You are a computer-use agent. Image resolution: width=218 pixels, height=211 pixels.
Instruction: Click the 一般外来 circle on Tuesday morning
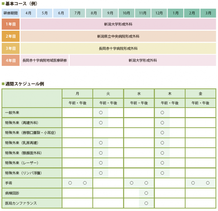[101, 113]
